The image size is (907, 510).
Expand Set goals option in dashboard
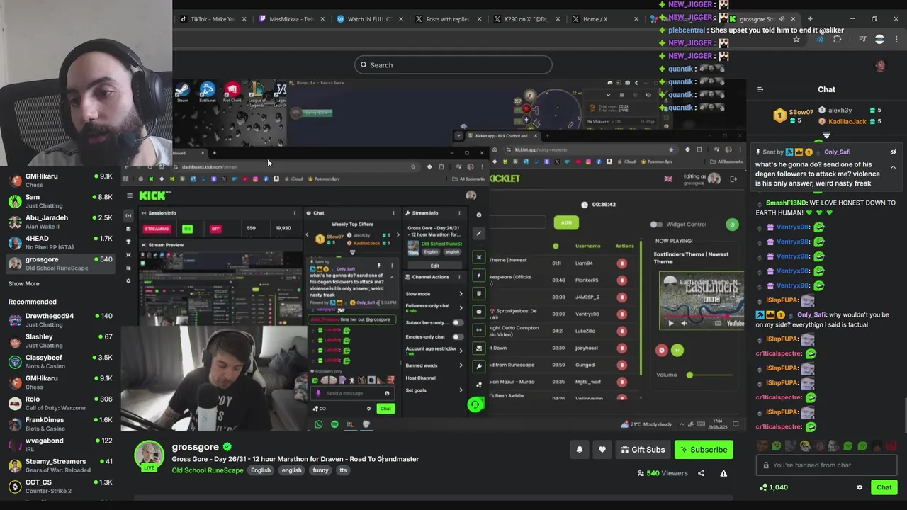coord(461,390)
